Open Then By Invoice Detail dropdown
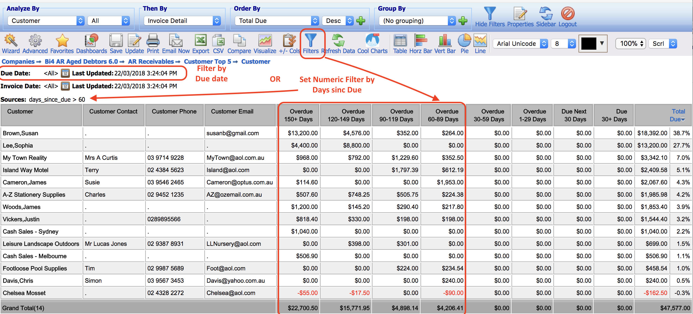 coord(182,21)
